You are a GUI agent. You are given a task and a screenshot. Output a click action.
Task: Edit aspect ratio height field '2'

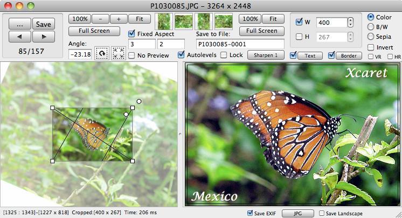pos(171,44)
